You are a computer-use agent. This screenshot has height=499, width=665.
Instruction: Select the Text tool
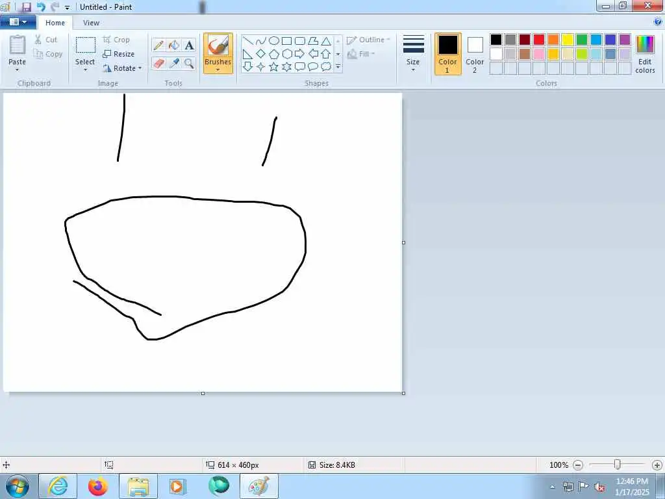coord(189,45)
